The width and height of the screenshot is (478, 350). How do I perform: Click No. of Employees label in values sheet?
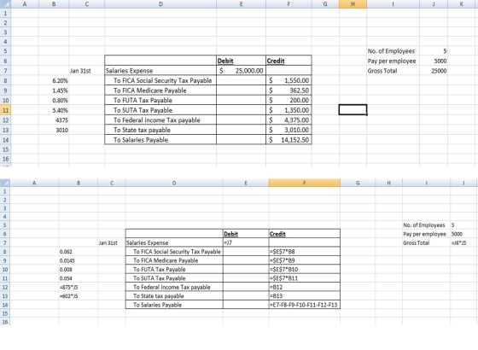click(x=391, y=51)
